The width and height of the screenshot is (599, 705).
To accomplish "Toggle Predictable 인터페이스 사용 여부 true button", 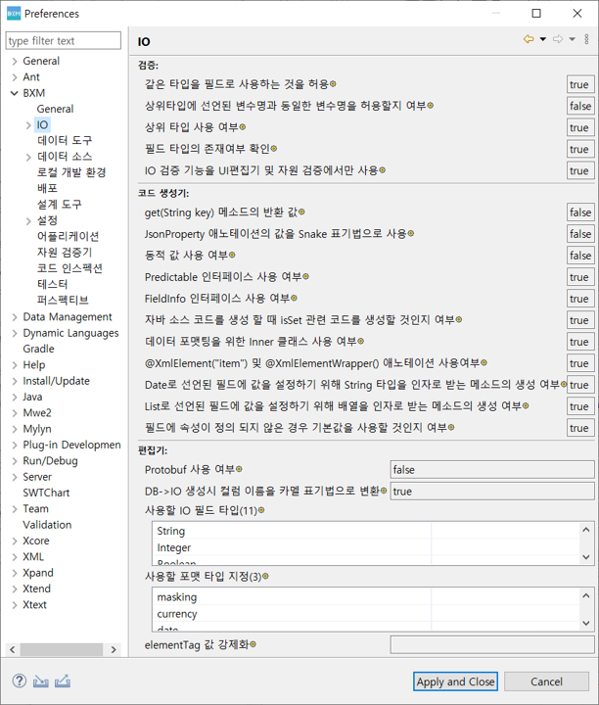I will pos(579,277).
